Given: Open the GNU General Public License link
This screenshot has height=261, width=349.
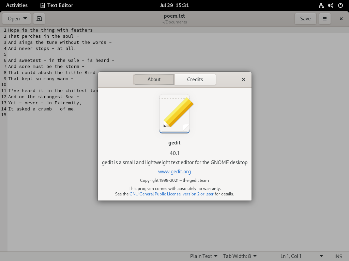Looking at the screenshot, I should (x=172, y=194).
